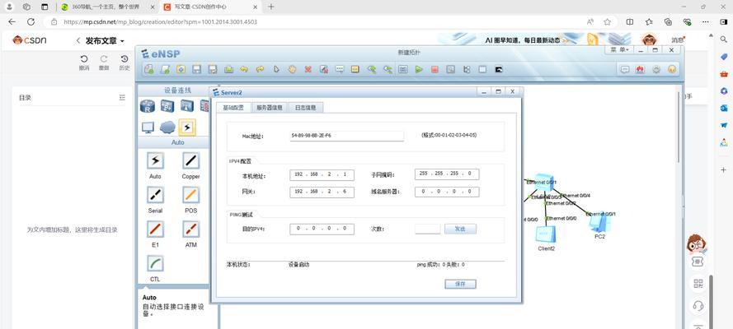Click the Outlook icon in Edge sidebar
This screenshot has height=329, width=733.
[724, 108]
